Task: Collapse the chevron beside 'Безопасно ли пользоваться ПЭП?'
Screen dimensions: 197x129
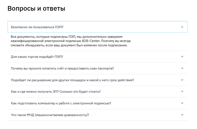Action: pos(182,27)
